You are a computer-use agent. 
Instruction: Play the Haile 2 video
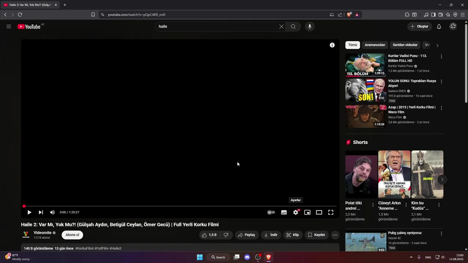[x=29, y=212]
